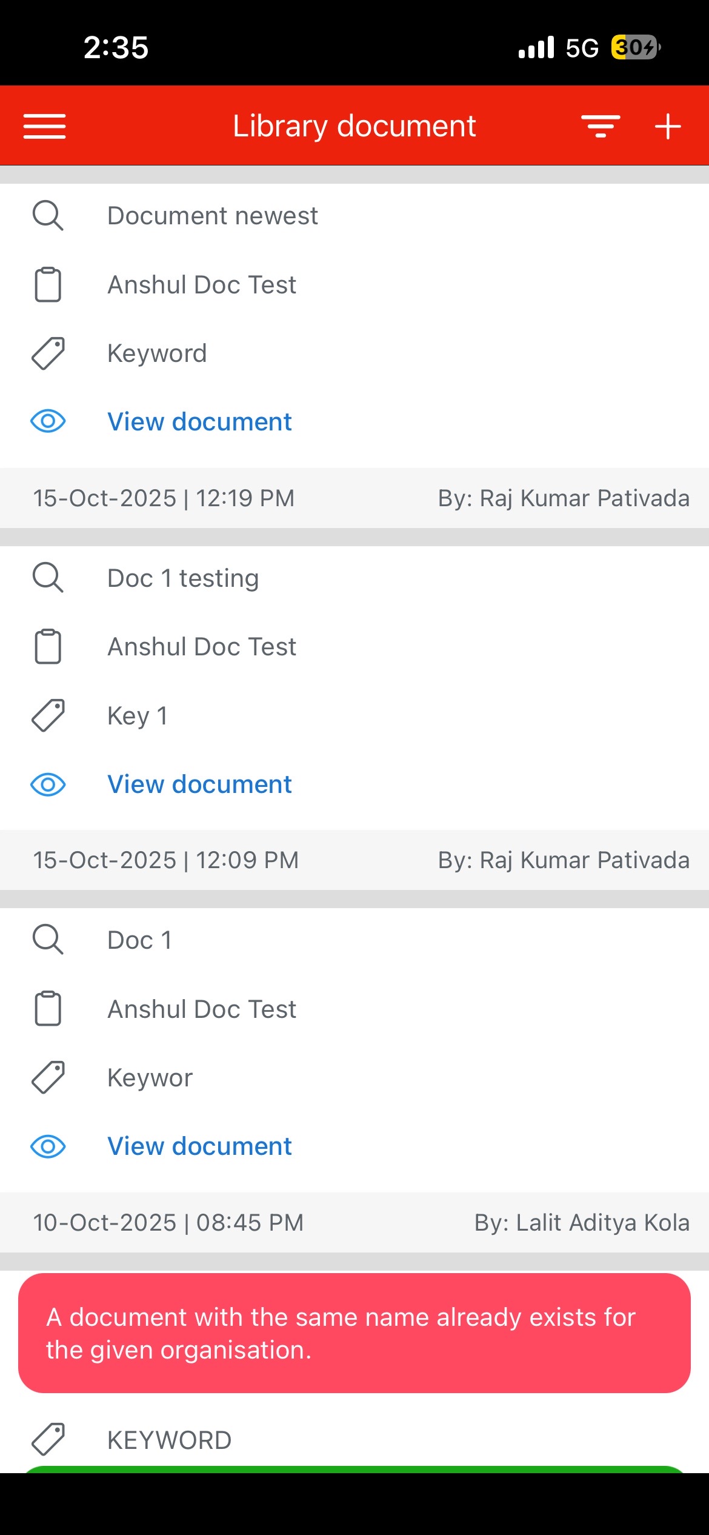Tap search icon beside Doc 1 testing
Image resolution: width=709 pixels, height=1535 pixels.
pos(48,578)
